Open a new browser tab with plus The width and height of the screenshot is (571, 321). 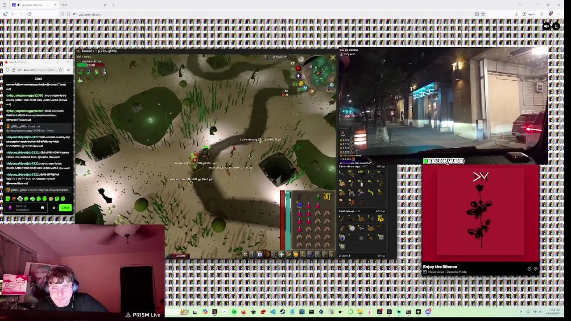tap(113, 5)
